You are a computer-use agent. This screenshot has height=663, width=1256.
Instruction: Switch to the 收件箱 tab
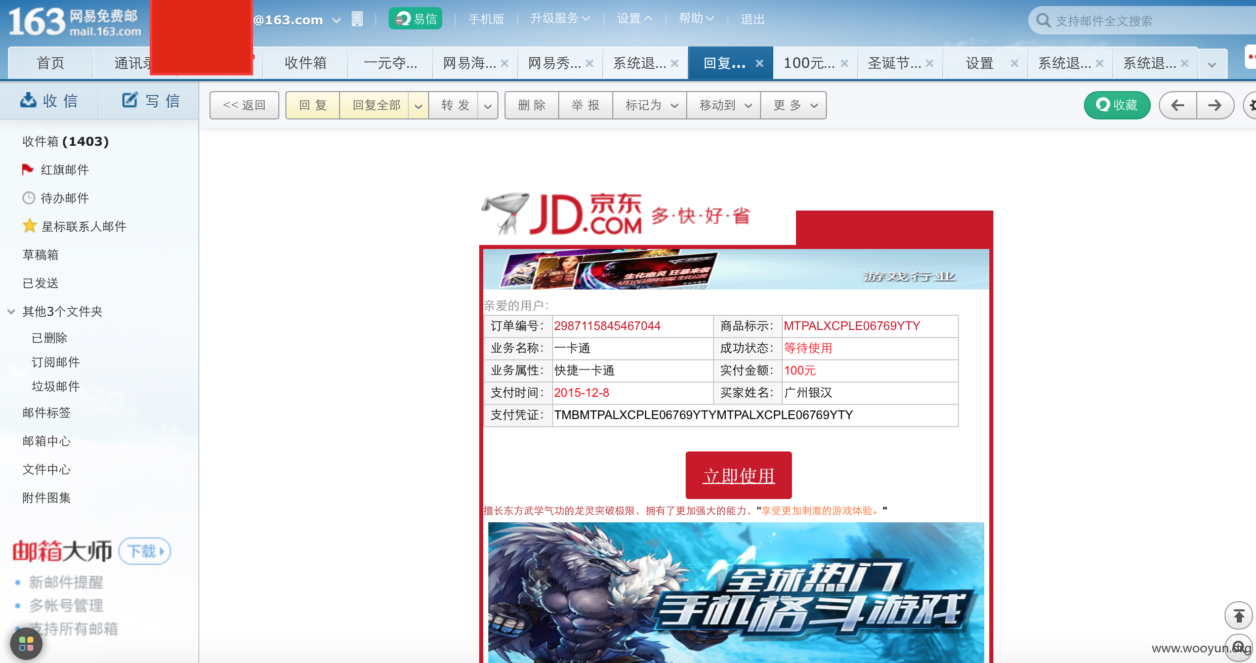pyautogui.click(x=305, y=63)
